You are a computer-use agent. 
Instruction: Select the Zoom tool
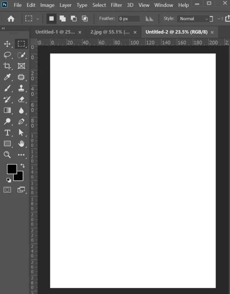click(7, 155)
